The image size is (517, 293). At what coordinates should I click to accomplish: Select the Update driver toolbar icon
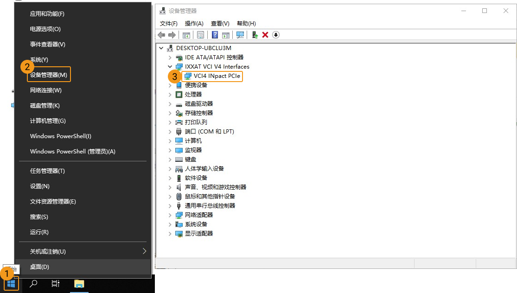click(254, 34)
